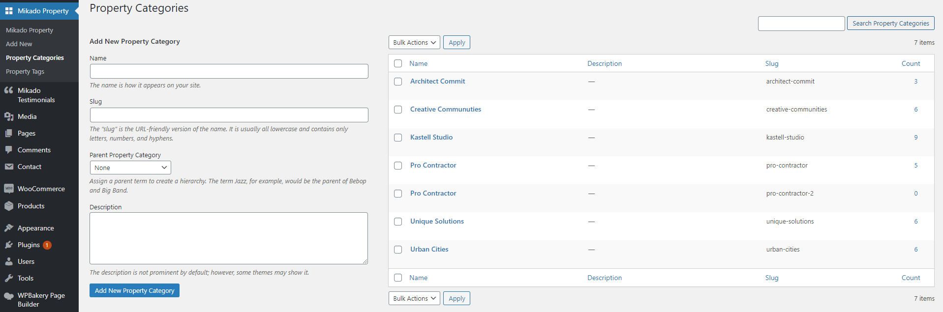Check the Kastell Studio row checkbox
This screenshot has width=943, height=312.
398,138
